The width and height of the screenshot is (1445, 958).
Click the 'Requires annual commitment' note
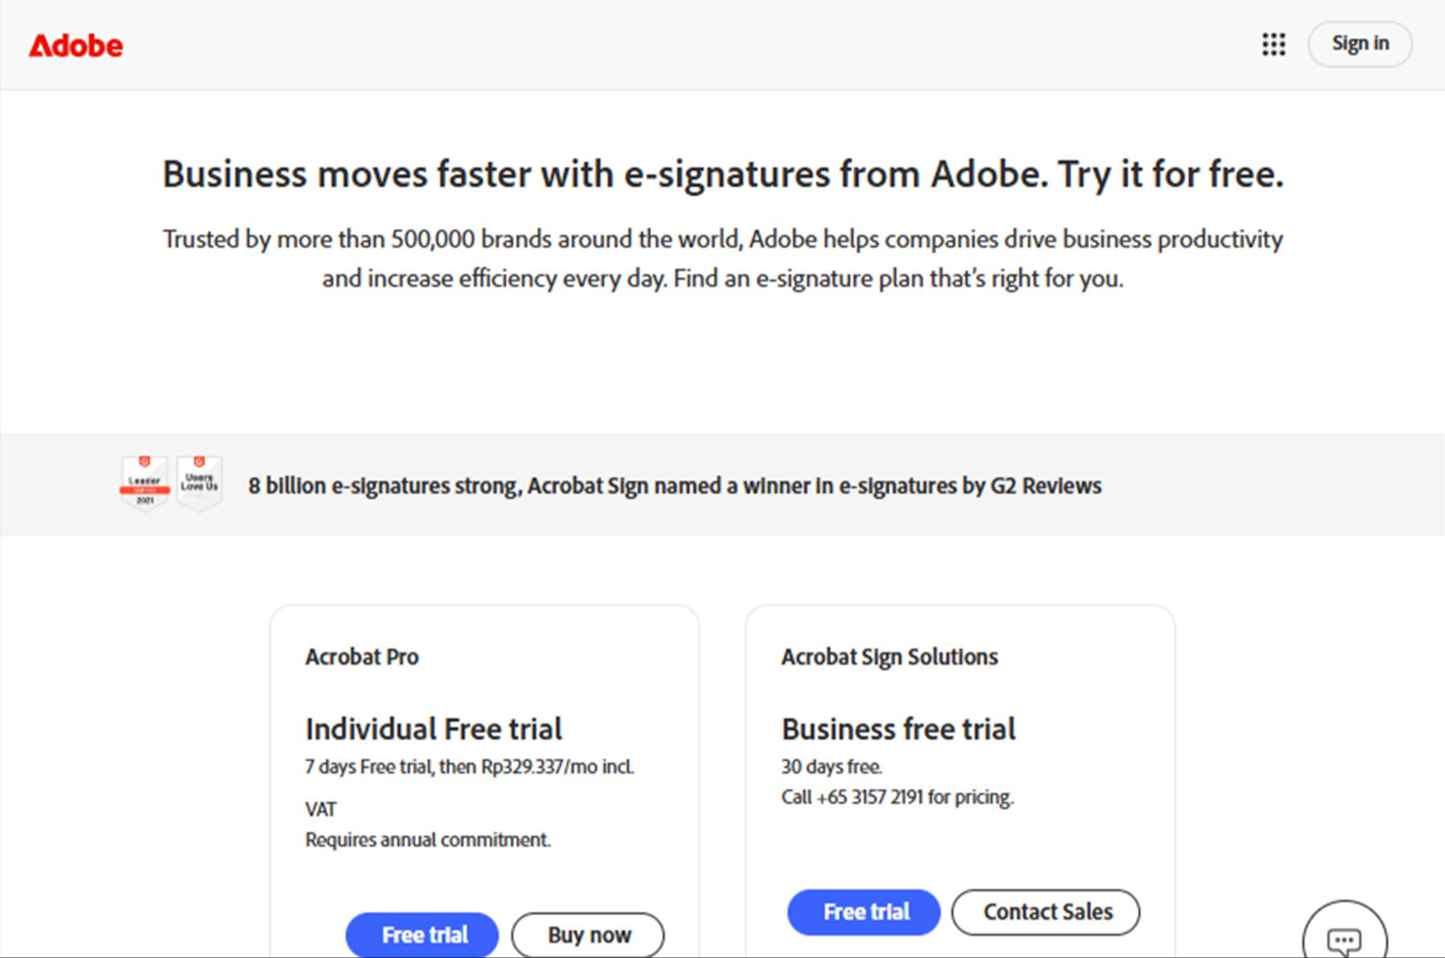click(428, 840)
